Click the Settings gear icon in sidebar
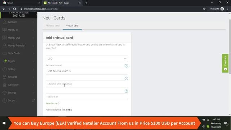231x130 pixels. coord(5,92)
